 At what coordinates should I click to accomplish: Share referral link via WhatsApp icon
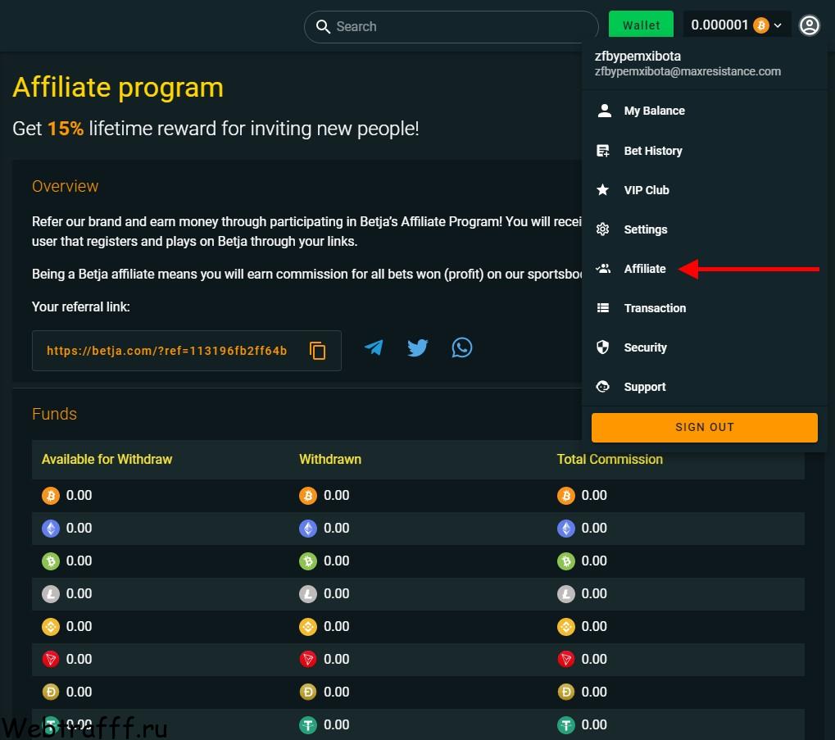point(461,347)
